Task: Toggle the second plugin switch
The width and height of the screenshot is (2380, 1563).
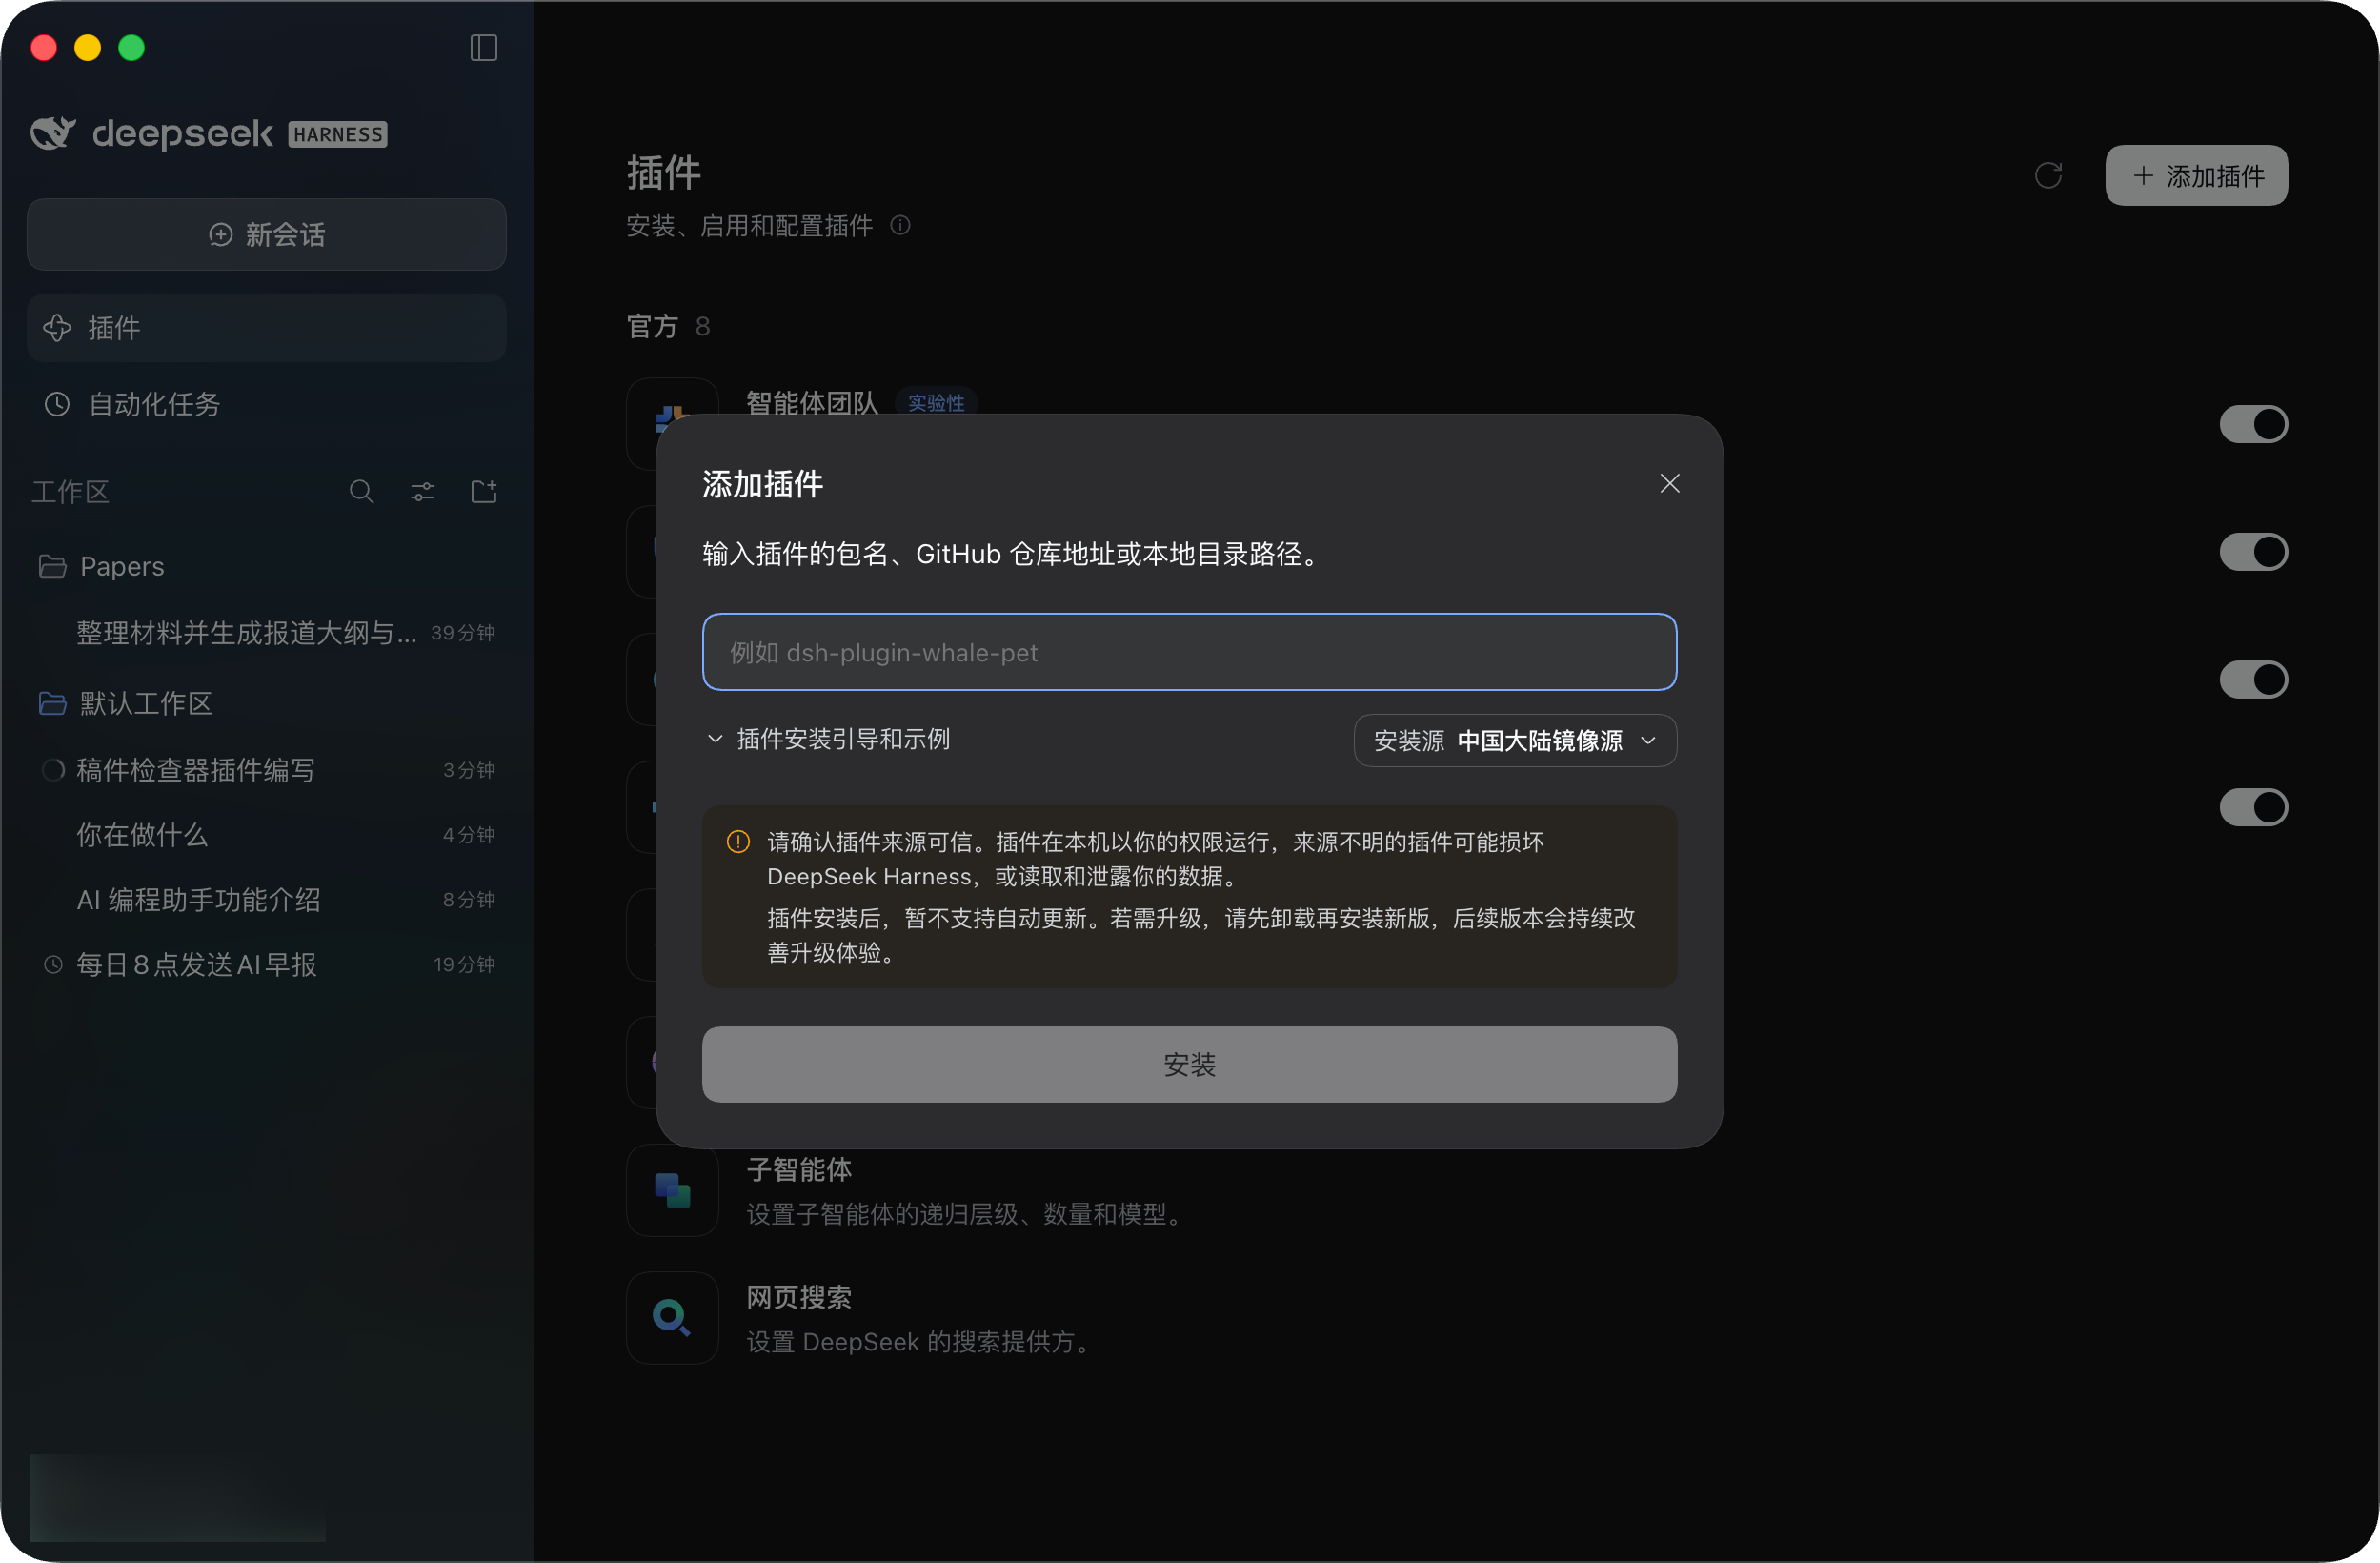Action: click(2253, 552)
